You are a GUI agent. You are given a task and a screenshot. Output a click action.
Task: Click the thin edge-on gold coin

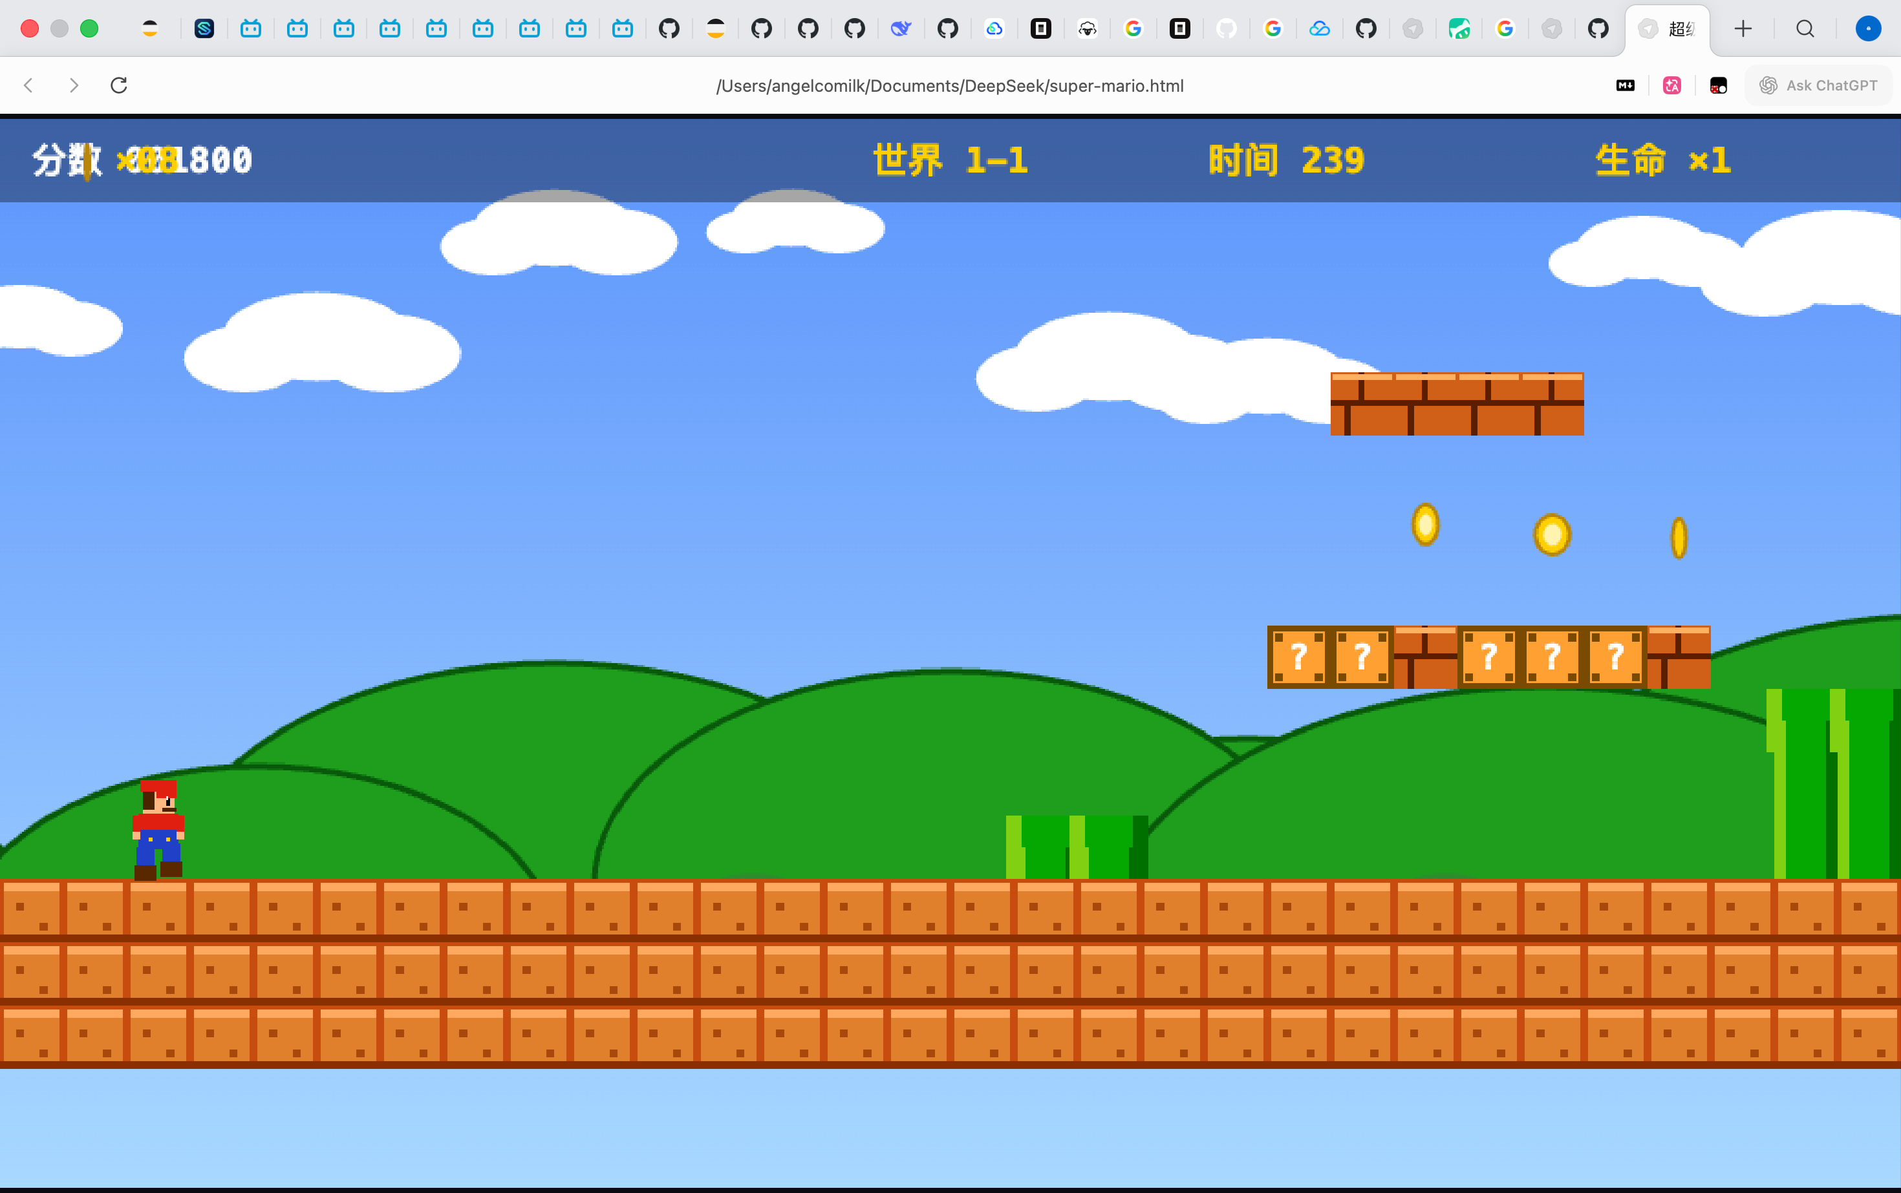click(1679, 538)
